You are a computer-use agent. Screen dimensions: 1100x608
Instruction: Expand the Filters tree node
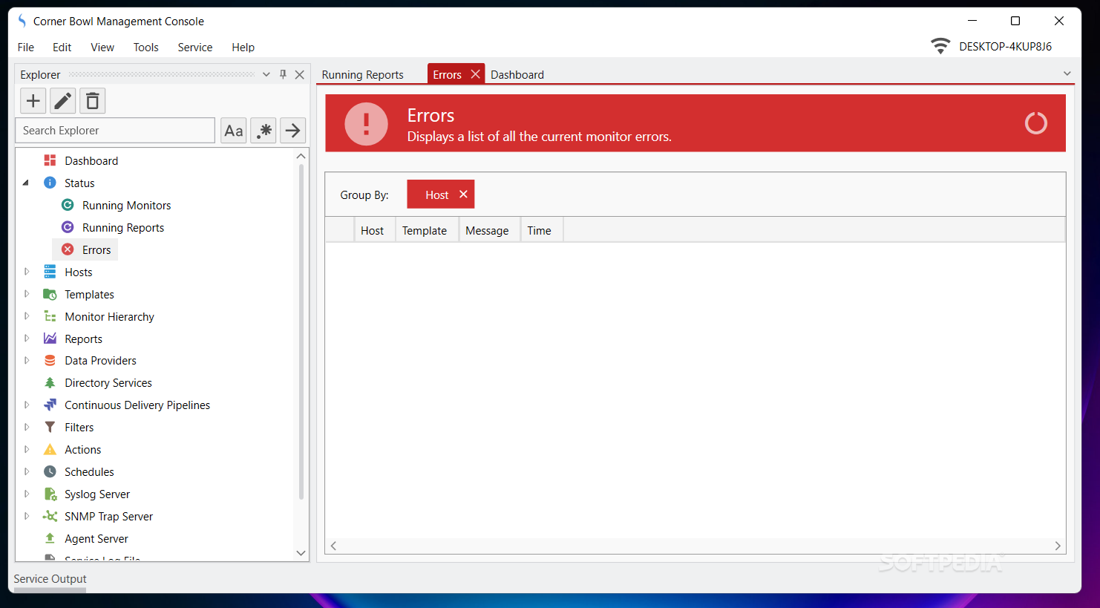click(x=27, y=427)
